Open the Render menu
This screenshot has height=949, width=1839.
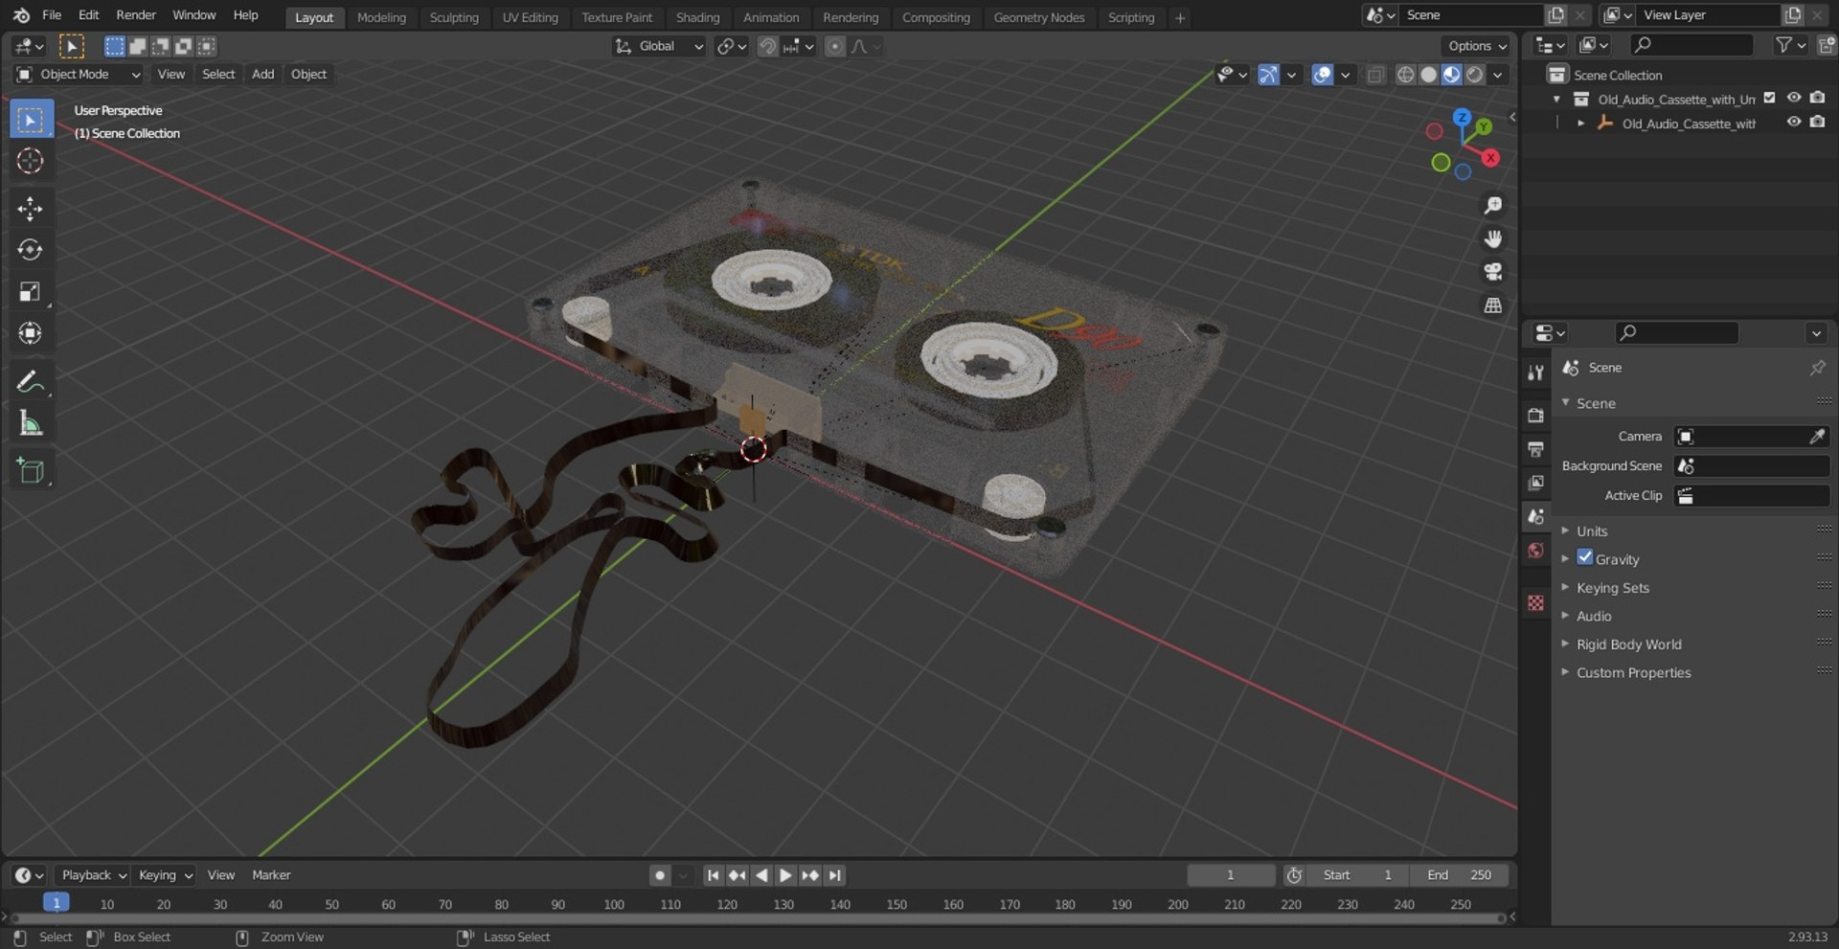pyautogui.click(x=136, y=15)
